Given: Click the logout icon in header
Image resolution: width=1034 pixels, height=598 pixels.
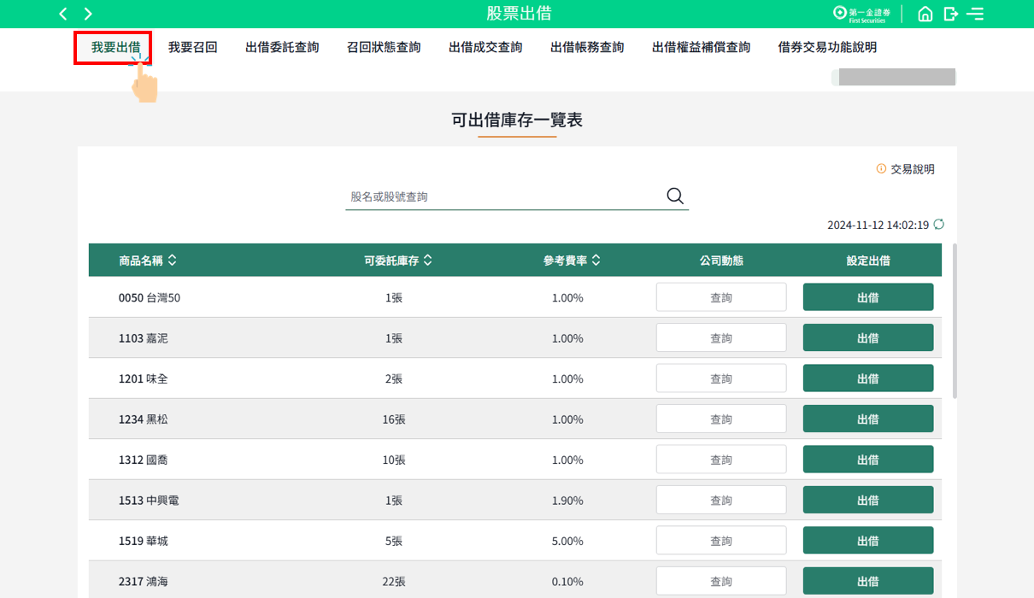Looking at the screenshot, I should [x=950, y=14].
